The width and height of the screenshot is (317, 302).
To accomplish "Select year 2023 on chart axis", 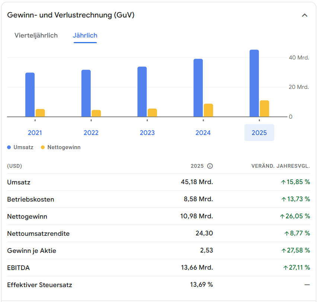I will (147, 133).
